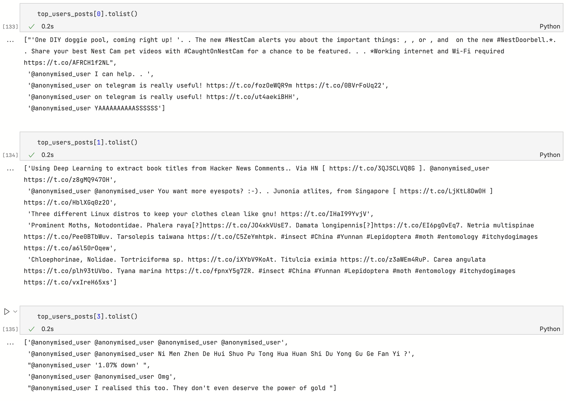The width and height of the screenshot is (566, 401).
Task: Click 0.2s execution time of cell 135
Action: 48,329
